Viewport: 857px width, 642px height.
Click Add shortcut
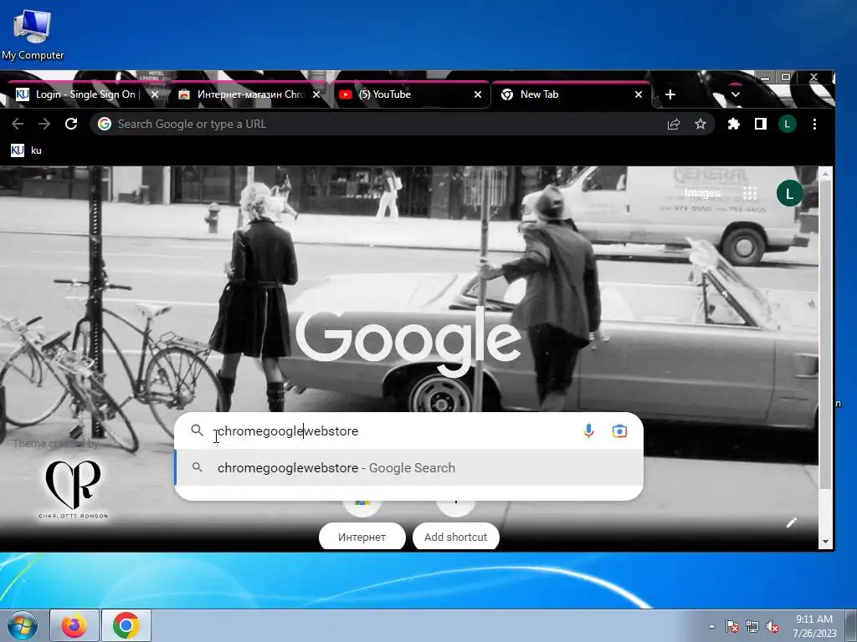coord(455,538)
